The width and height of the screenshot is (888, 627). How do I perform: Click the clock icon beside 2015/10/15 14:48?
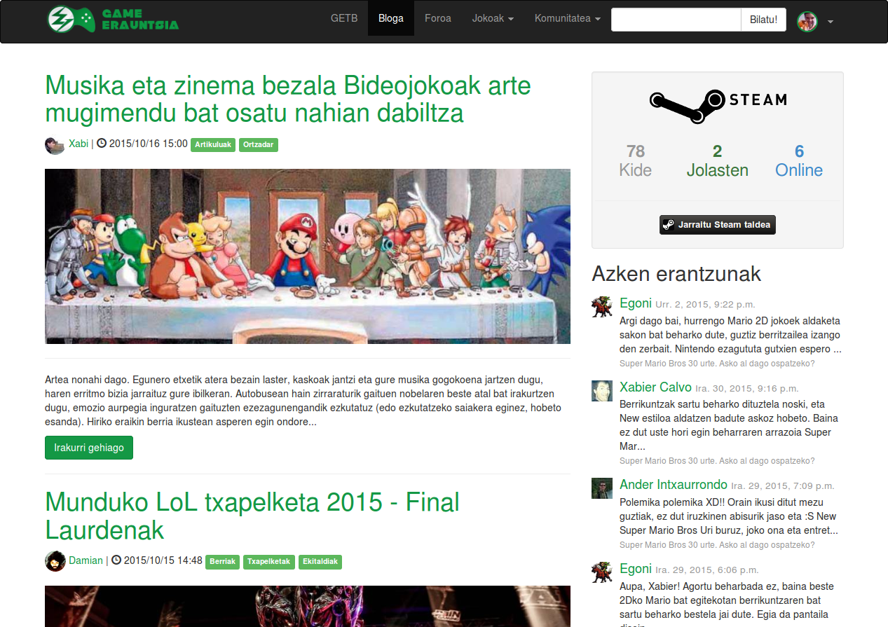click(x=116, y=560)
